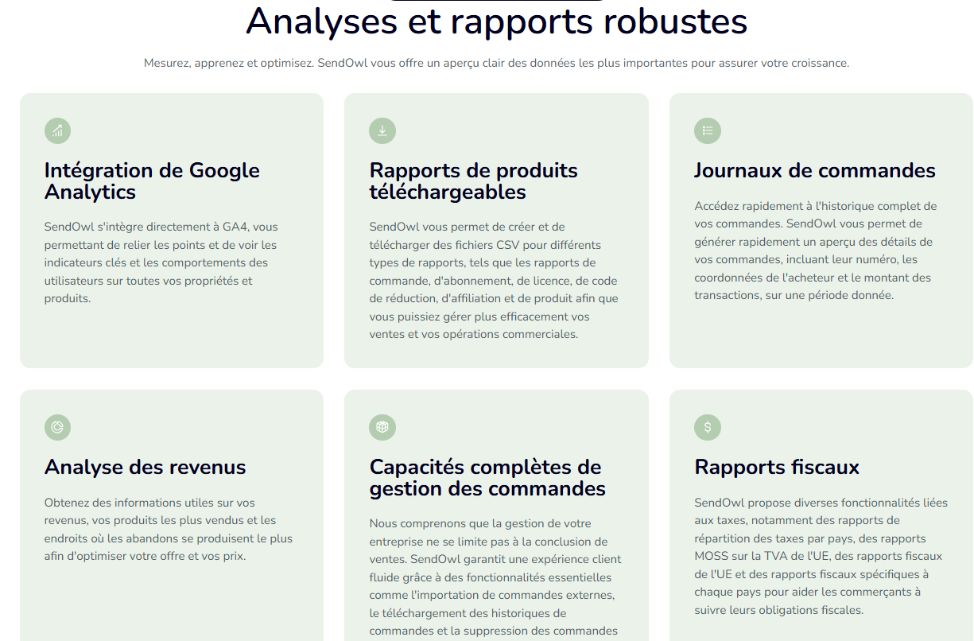This screenshot has width=974, height=641.
Task: Click the MOSS tax reports description paragraph
Action: click(820, 557)
